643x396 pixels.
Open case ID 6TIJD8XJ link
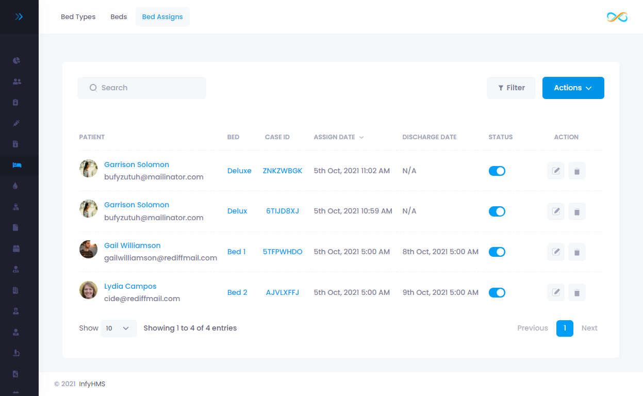pos(282,211)
